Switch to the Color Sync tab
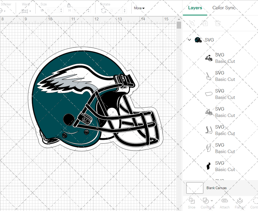Viewport: 258px width, 211px height. coord(224,8)
